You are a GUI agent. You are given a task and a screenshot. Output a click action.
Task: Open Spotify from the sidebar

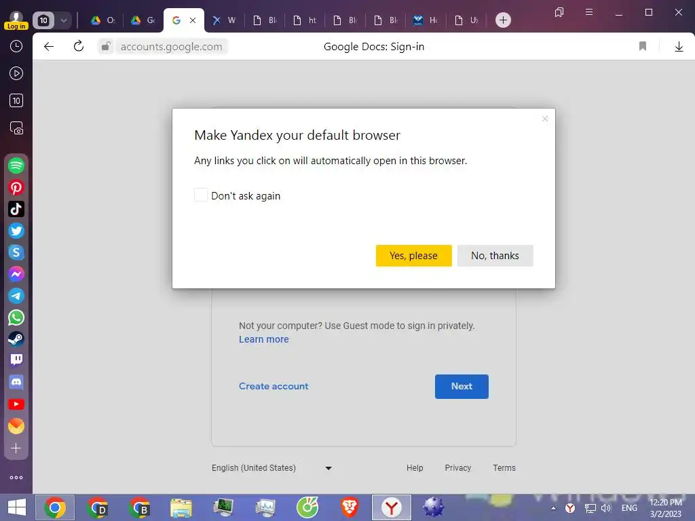click(x=16, y=166)
